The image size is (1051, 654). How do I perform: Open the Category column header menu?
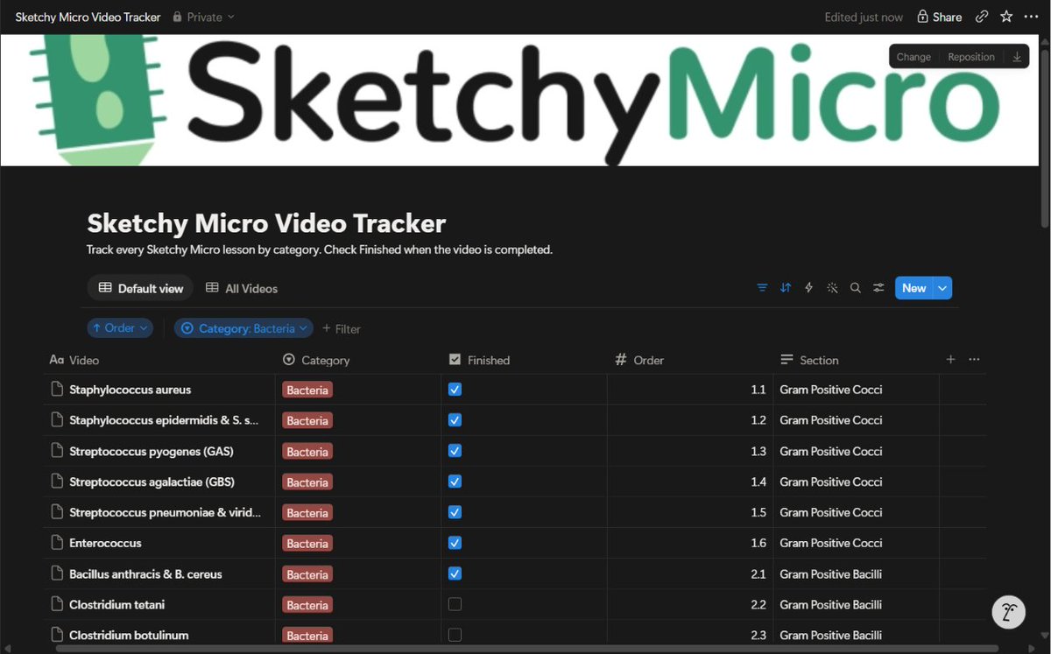[x=316, y=360]
